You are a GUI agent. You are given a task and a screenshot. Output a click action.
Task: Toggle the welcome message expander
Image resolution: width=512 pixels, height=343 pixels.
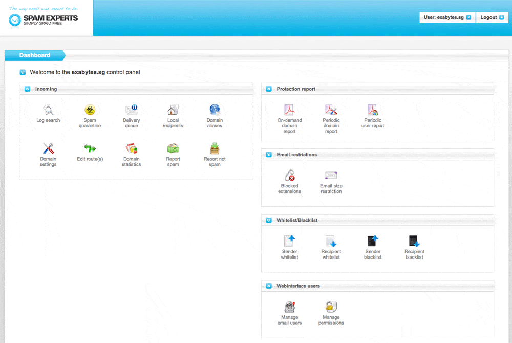(23, 72)
